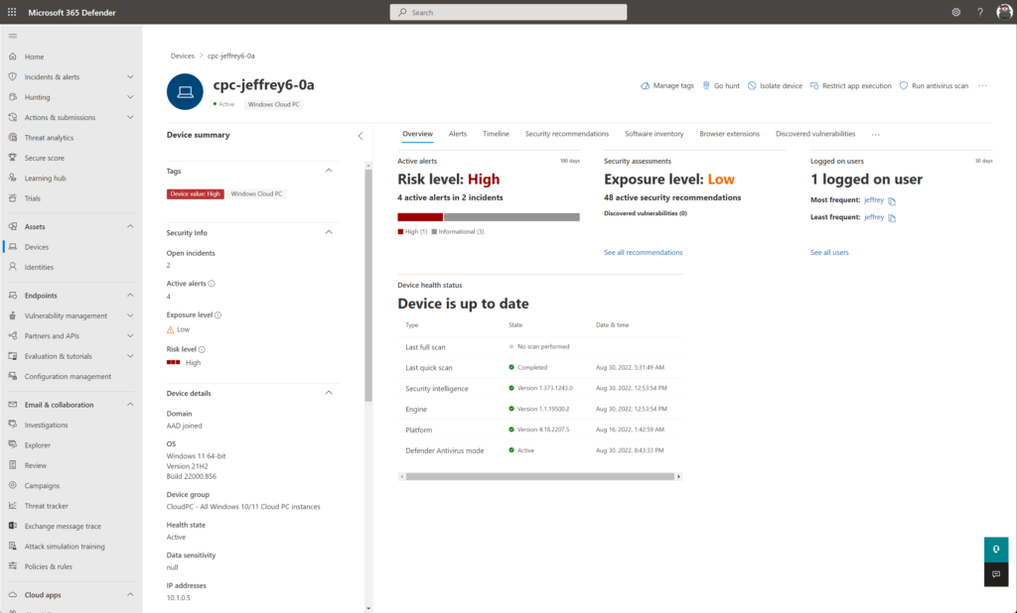Click the Threat tracker chart icon
1017x613 pixels.
[x=12, y=506]
